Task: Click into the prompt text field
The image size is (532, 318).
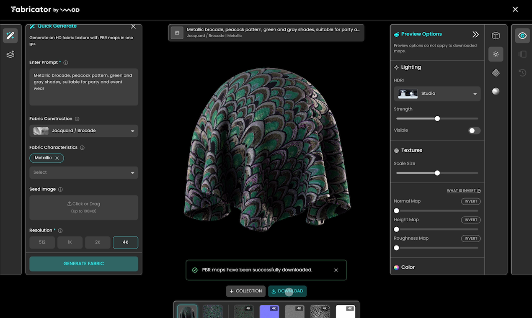Action: pos(84,87)
